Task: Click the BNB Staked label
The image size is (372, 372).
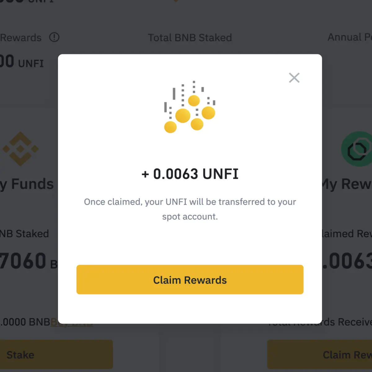Action: pyautogui.click(x=24, y=233)
